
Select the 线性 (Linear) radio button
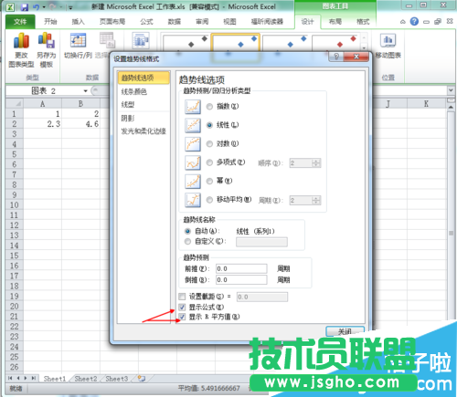click(209, 125)
